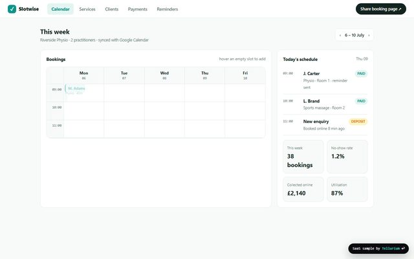Go to the Clients tab
This screenshot has width=414, height=259.
(x=112, y=9)
